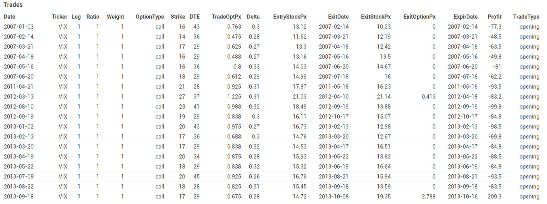Screen dimensions: 547x204
Task: Click profit value -48.5
Action: coord(495,37)
